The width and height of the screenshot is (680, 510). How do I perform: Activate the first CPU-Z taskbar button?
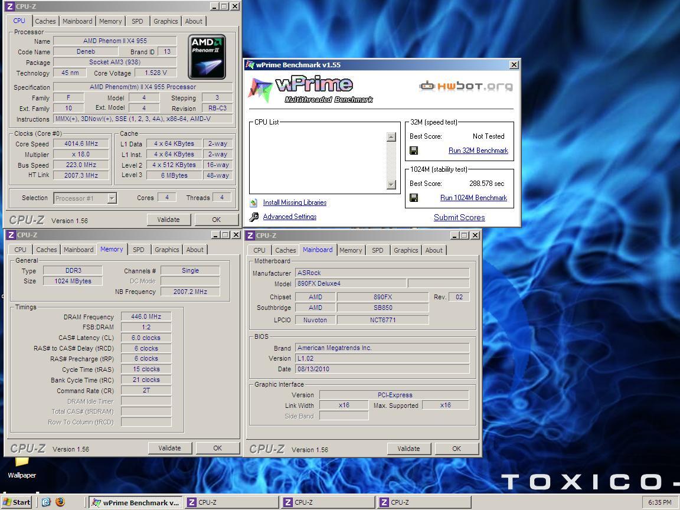232,503
